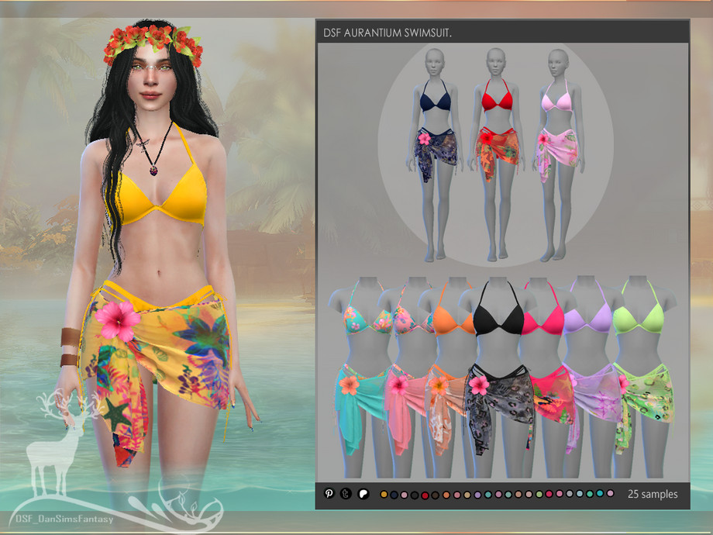The image size is (713, 535).
Task: Select the first yellow-orange color swatch
Action: 384,495
